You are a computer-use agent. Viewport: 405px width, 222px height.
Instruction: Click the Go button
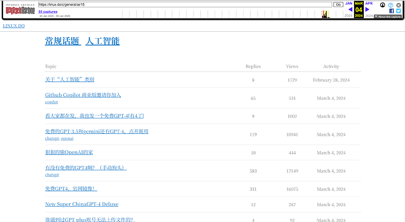[x=338, y=5]
